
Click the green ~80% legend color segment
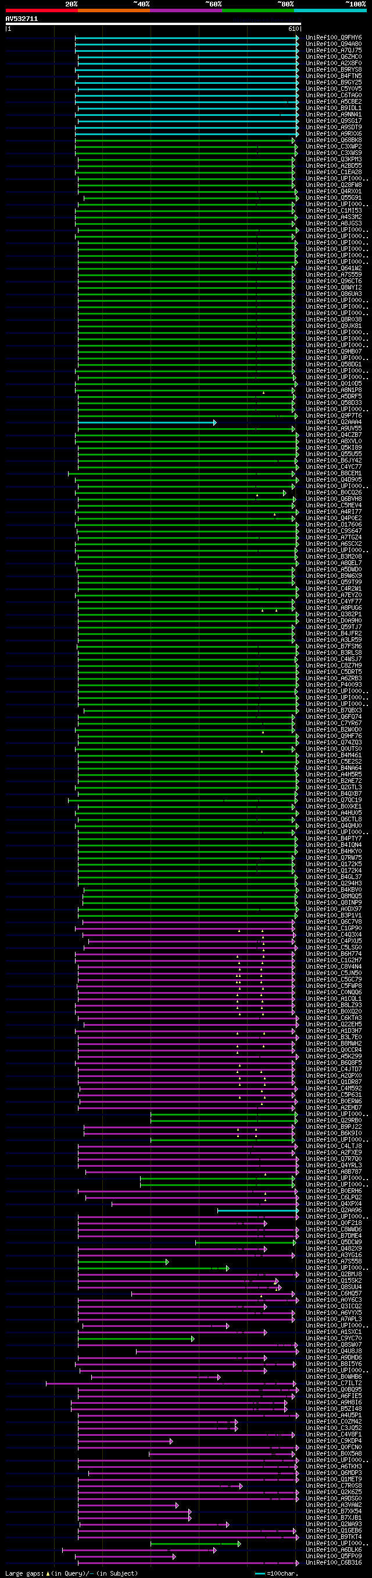tap(257, 10)
